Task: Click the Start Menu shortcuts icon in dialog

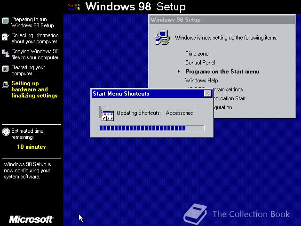Action: (106, 113)
